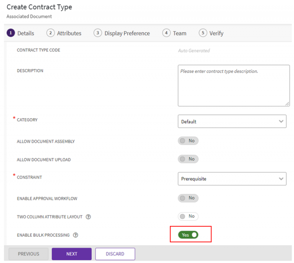Image resolution: width=294 pixels, height=263 pixels.
Task: Click the step 5 number circle
Action: pyautogui.click(x=203, y=33)
